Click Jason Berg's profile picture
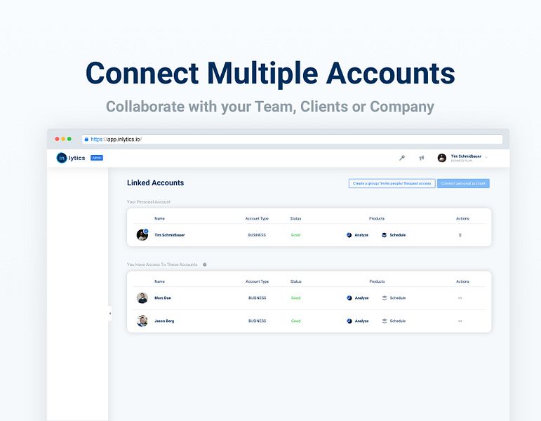541x421 pixels. coord(142,321)
